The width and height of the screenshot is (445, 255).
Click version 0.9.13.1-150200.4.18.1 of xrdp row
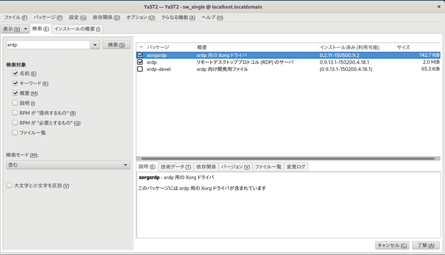(345, 62)
